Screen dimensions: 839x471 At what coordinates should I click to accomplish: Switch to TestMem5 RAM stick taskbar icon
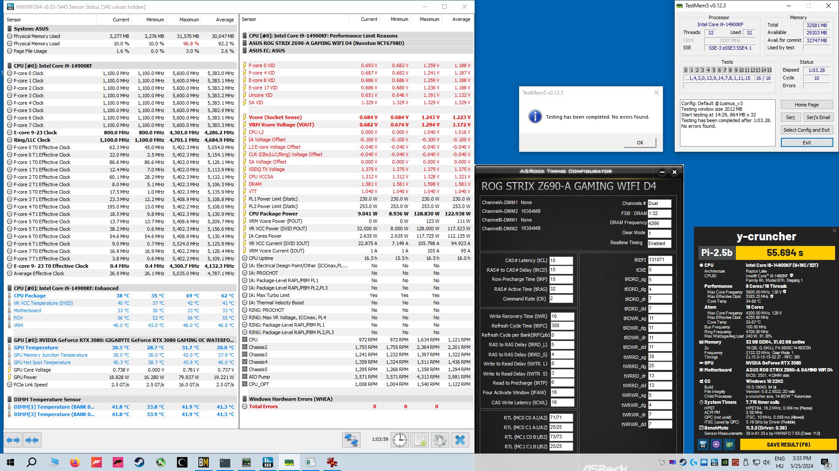[x=289, y=462]
